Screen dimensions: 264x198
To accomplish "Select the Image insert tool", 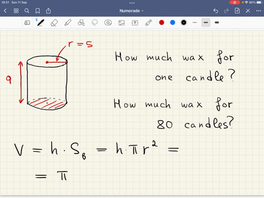I will pos(122,23).
